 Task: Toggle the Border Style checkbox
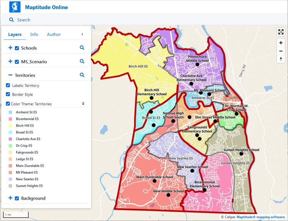click(8, 94)
